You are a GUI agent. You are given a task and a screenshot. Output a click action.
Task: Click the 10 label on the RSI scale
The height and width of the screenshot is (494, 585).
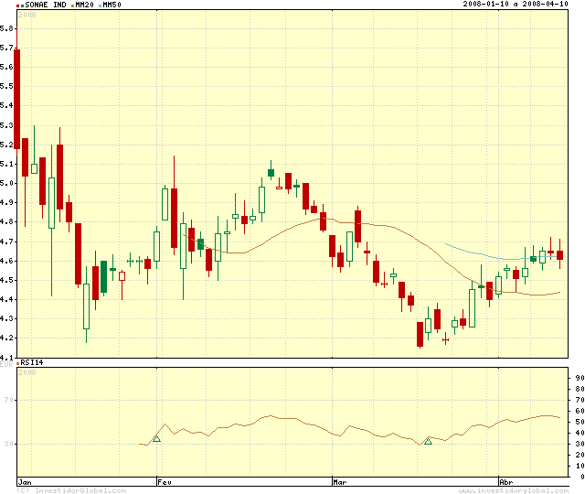(x=580, y=466)
